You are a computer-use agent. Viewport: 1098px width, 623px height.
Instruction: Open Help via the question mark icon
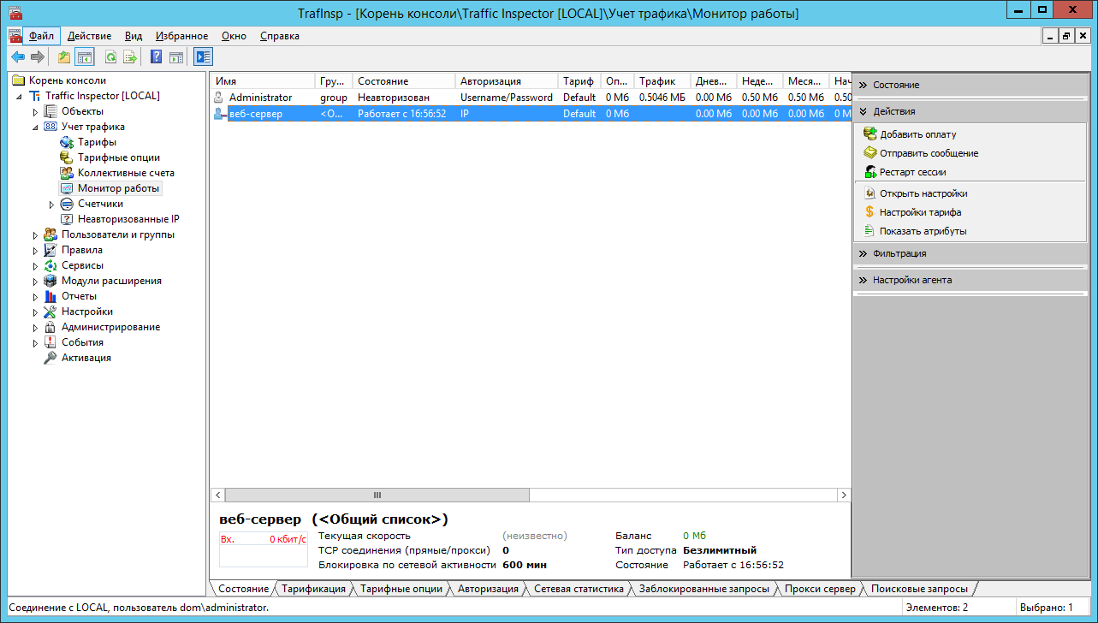pyautogui.click(x=157, y=57)
